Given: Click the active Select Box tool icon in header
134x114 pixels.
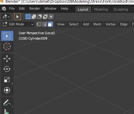Looking at the screenshot, I should 18,17.
